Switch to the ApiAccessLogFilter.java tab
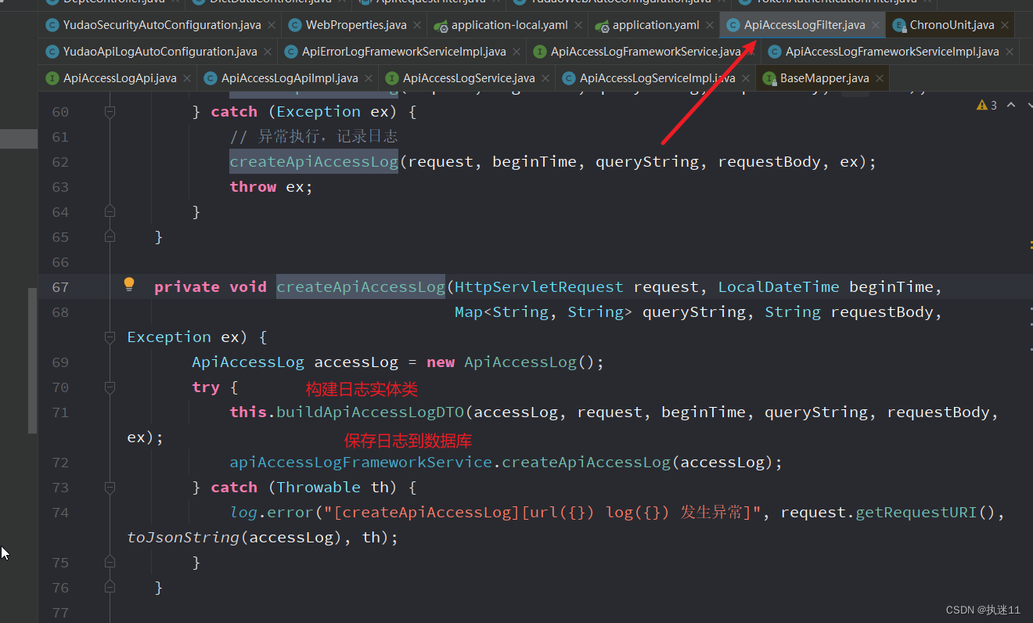The height and width of the screenshot is (623, 1033). pos(804,25)
